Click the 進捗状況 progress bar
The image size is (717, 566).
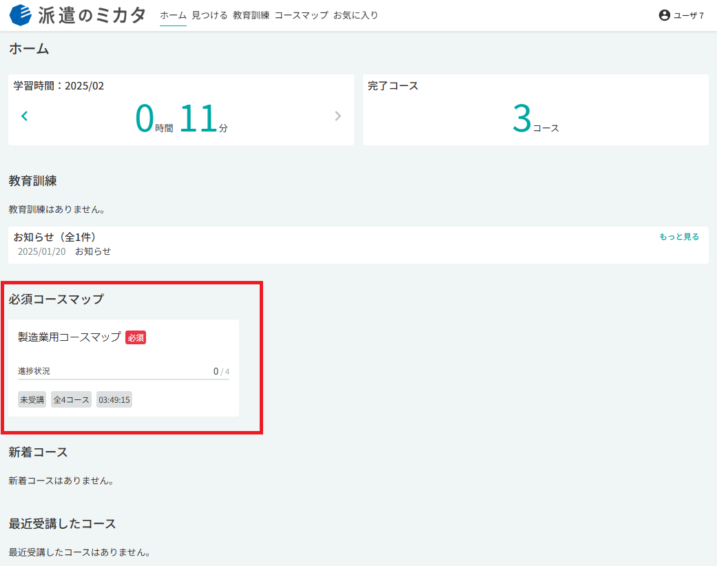[x=123, y=379]
